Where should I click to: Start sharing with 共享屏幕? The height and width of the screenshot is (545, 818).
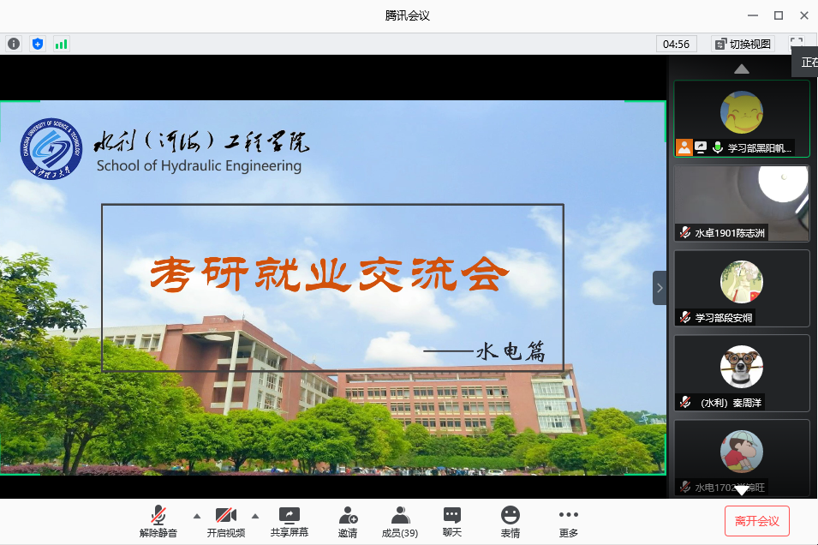(x=289, y=522)
